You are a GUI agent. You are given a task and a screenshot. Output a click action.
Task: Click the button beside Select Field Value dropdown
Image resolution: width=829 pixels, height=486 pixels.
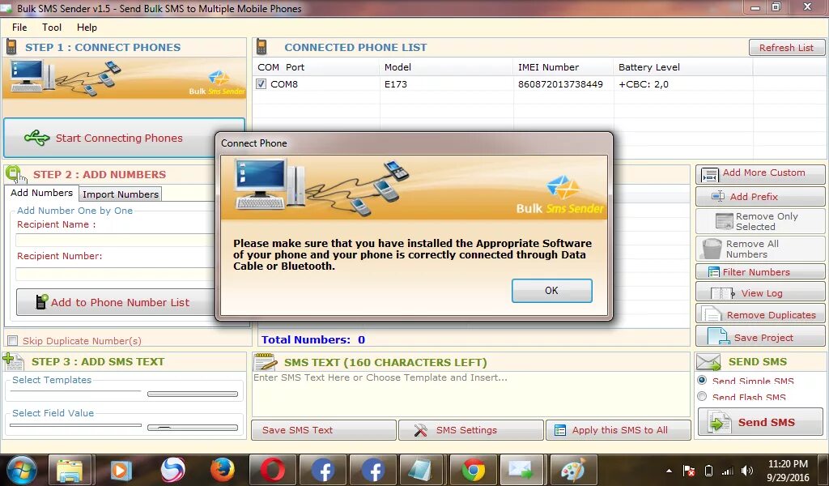(193, 428)
